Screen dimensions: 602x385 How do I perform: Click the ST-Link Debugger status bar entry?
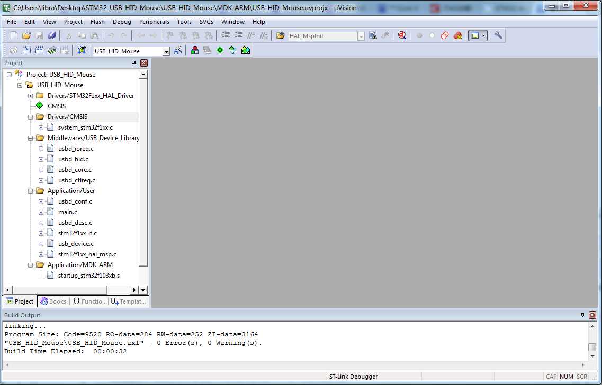353,377
